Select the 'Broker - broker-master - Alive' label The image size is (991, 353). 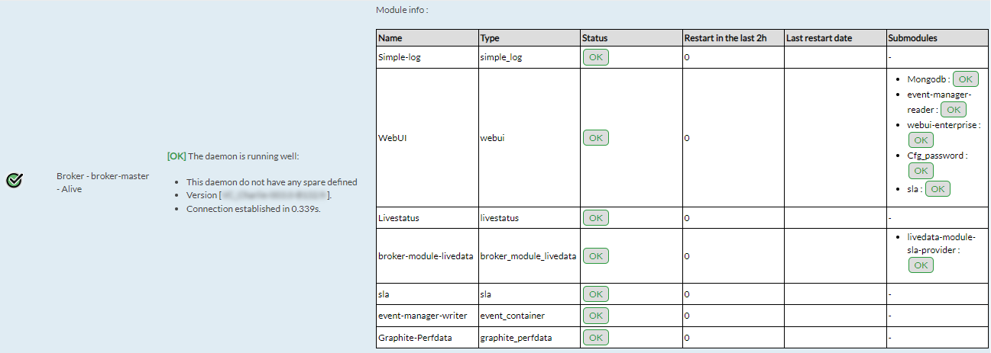pos(102,182)
